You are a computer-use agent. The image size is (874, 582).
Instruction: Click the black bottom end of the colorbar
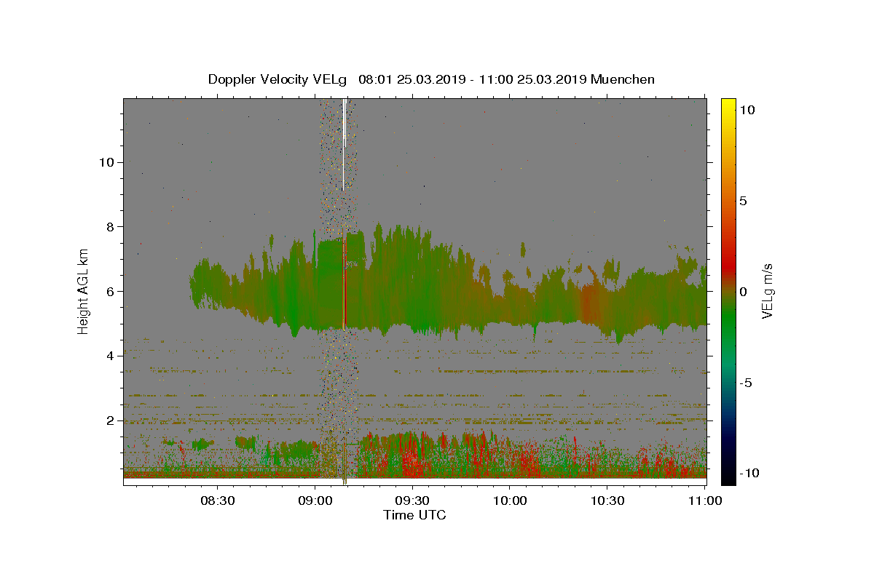point(728,477)
